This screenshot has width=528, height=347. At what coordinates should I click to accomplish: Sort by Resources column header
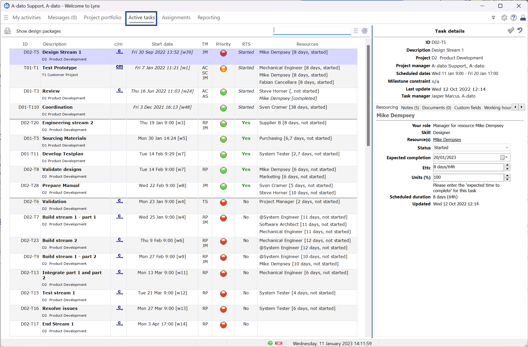coord(307,44)
